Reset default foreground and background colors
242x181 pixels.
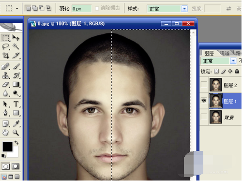point(3,156)
